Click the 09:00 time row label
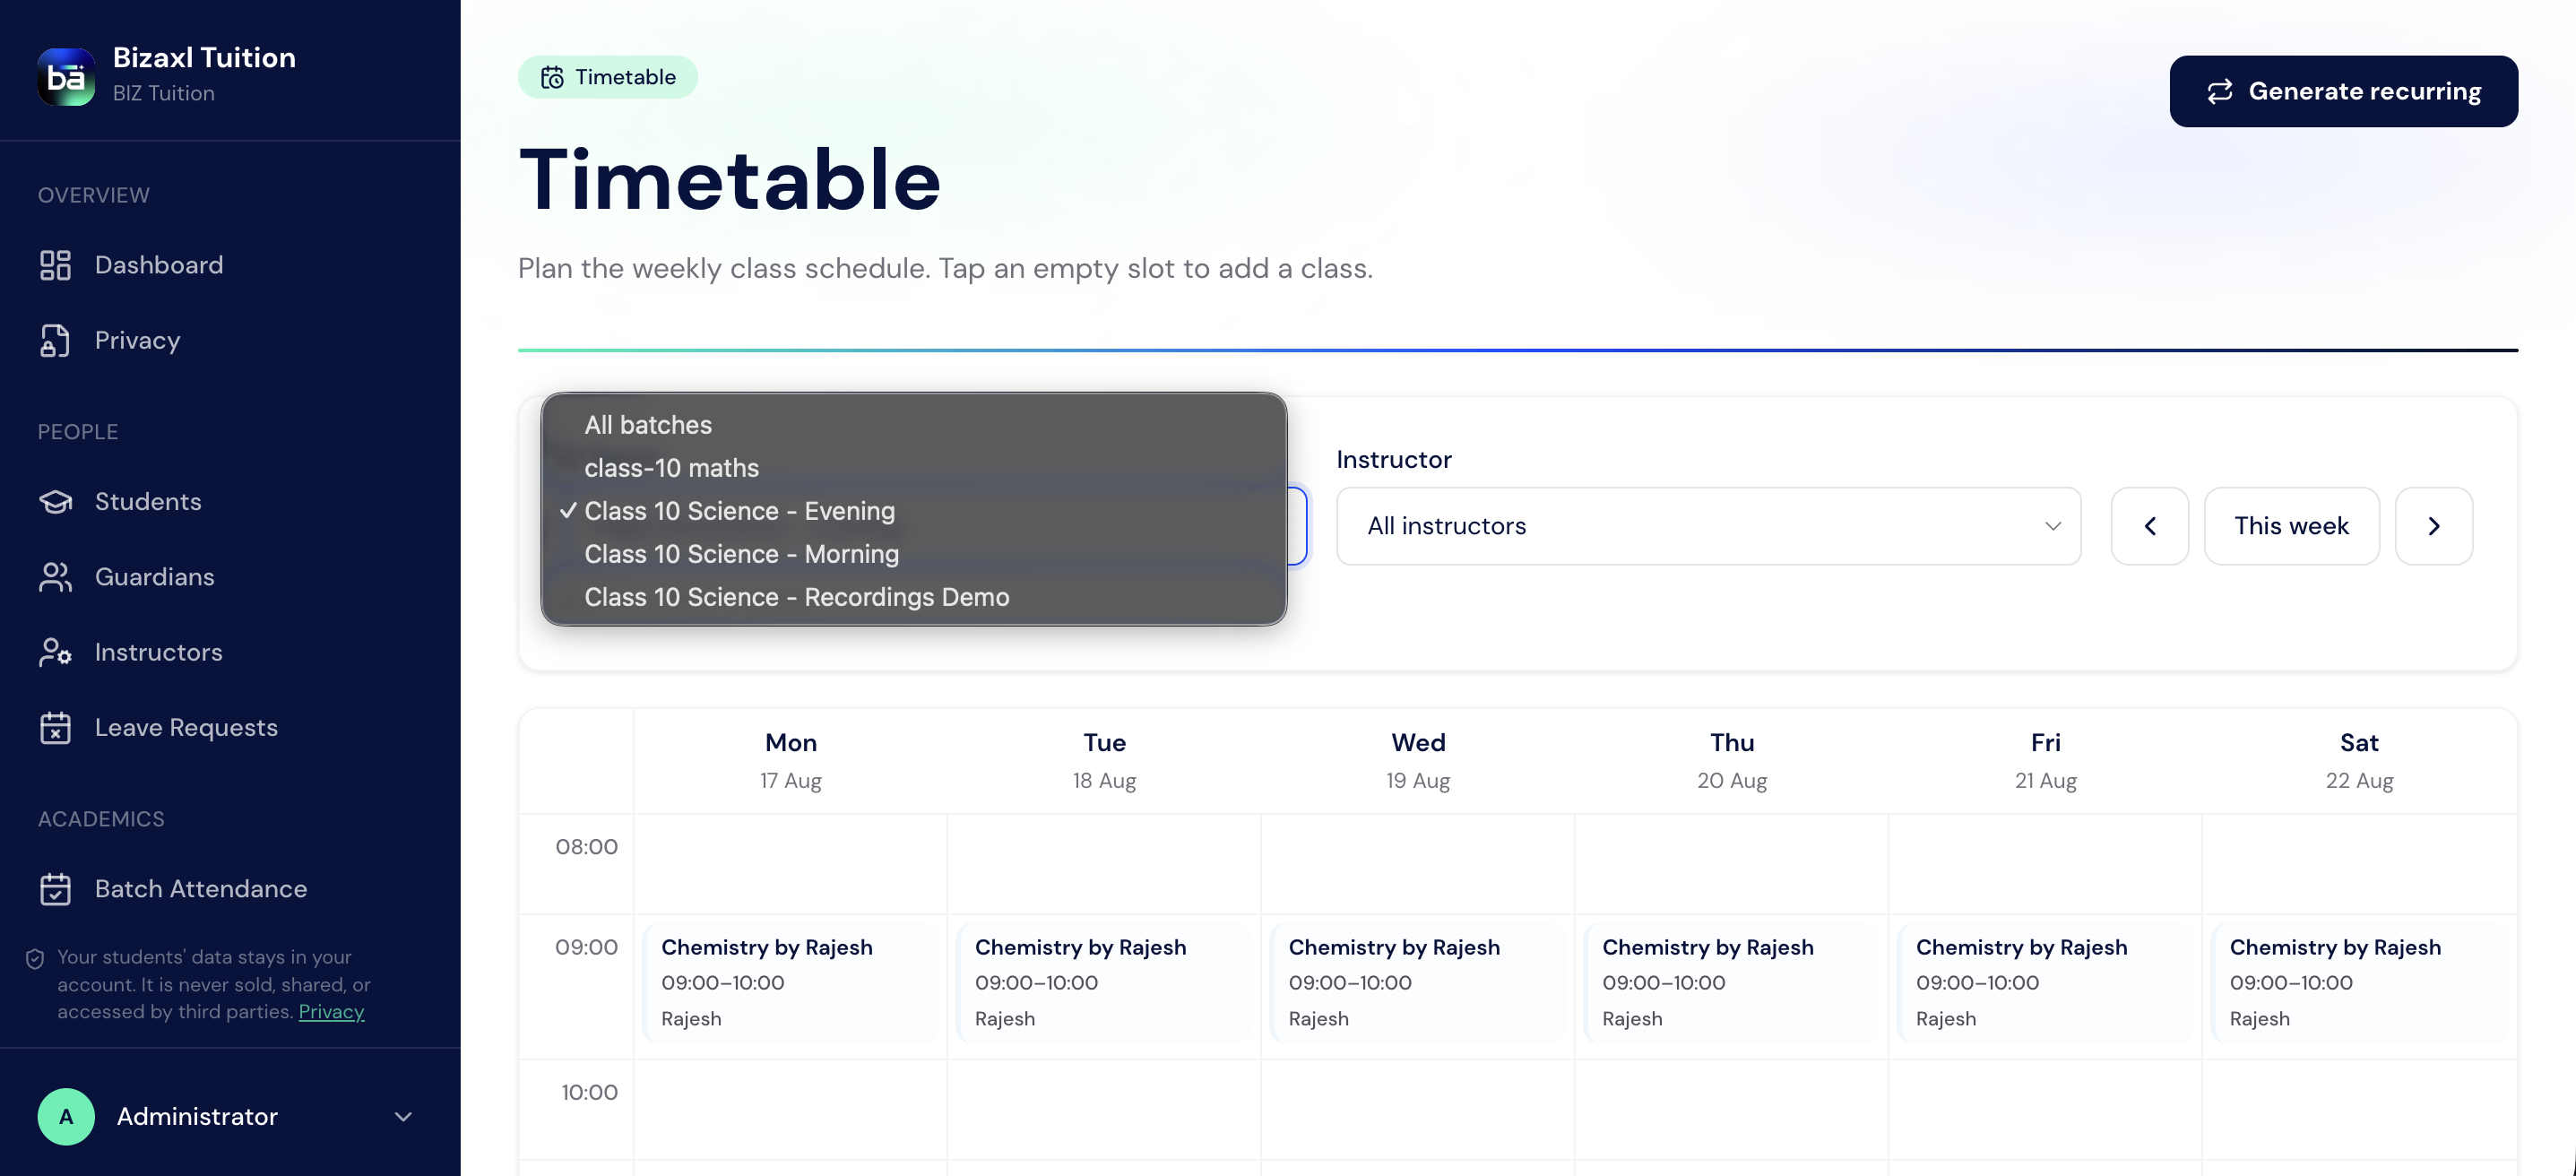The width and height of the screenshot is (2576, 1176). pos(586,947)
